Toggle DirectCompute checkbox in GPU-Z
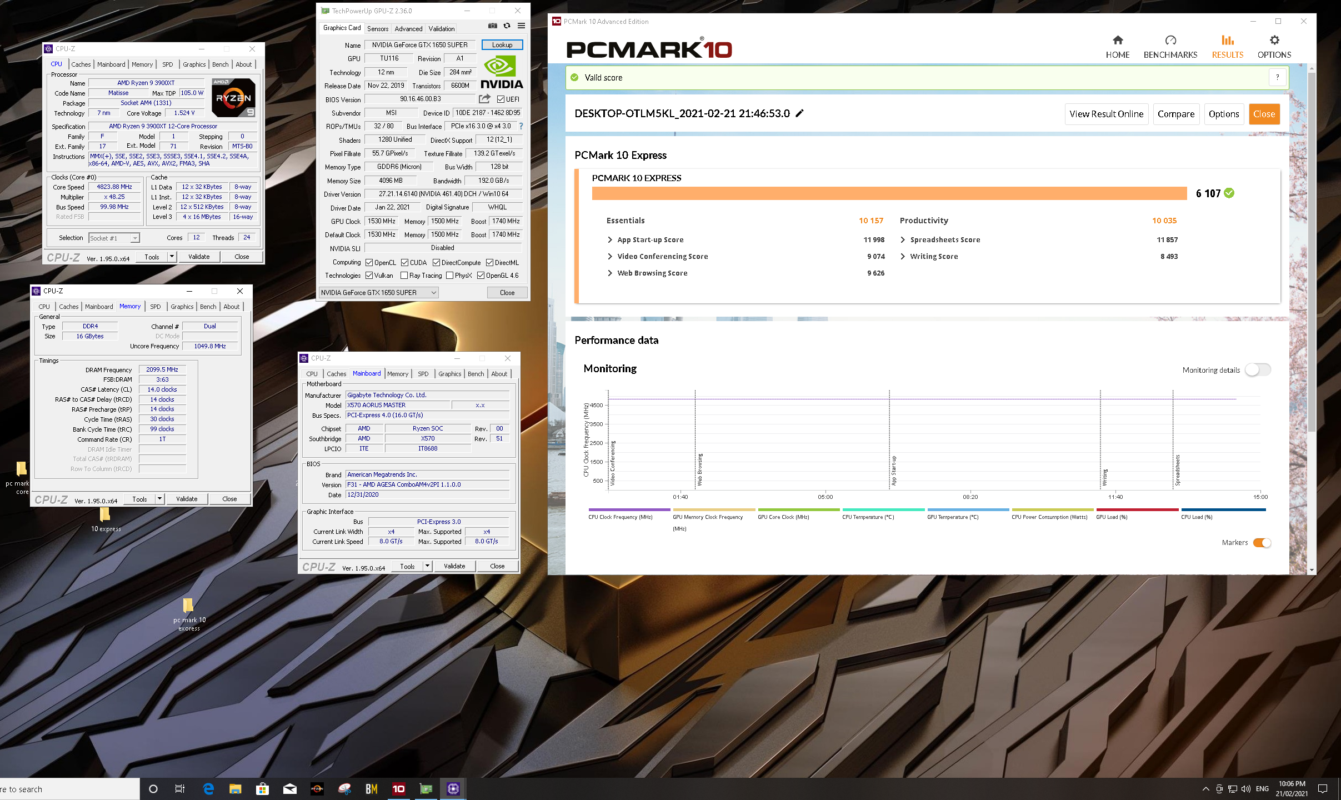 click(436, 263)
